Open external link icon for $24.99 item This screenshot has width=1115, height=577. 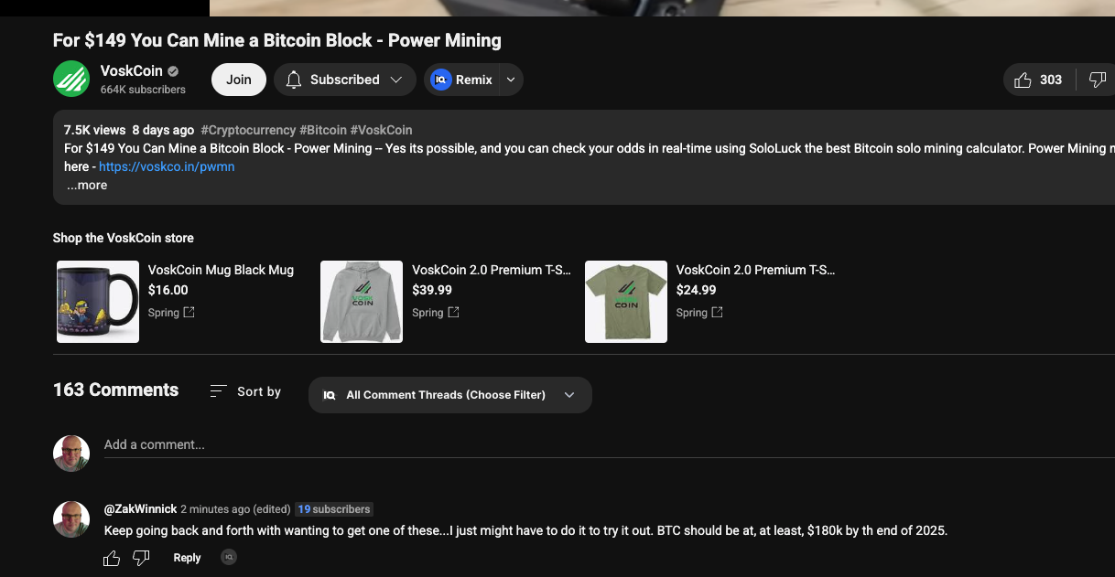tap(717, 313)
